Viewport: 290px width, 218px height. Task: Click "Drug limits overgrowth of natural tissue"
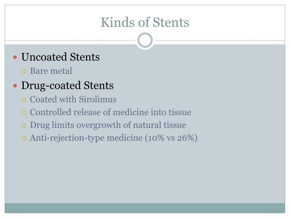pos(108,125)
